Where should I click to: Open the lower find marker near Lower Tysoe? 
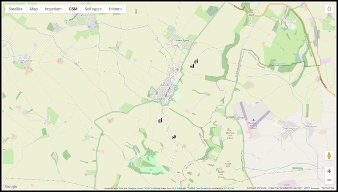pyautogui.click(x=192, y=66)
